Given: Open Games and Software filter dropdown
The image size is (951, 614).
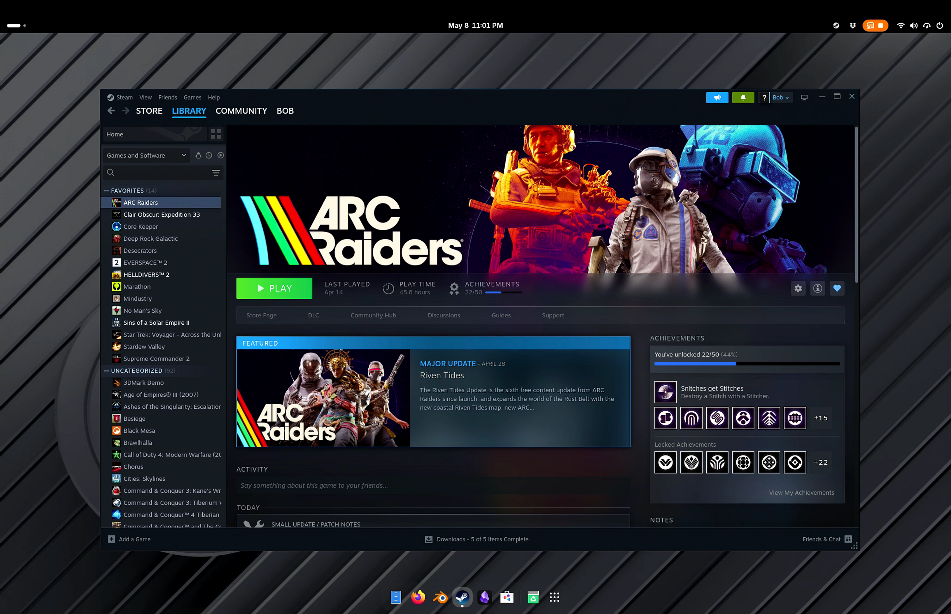Looking at the screenshot, I should click(x=147, y=156).
